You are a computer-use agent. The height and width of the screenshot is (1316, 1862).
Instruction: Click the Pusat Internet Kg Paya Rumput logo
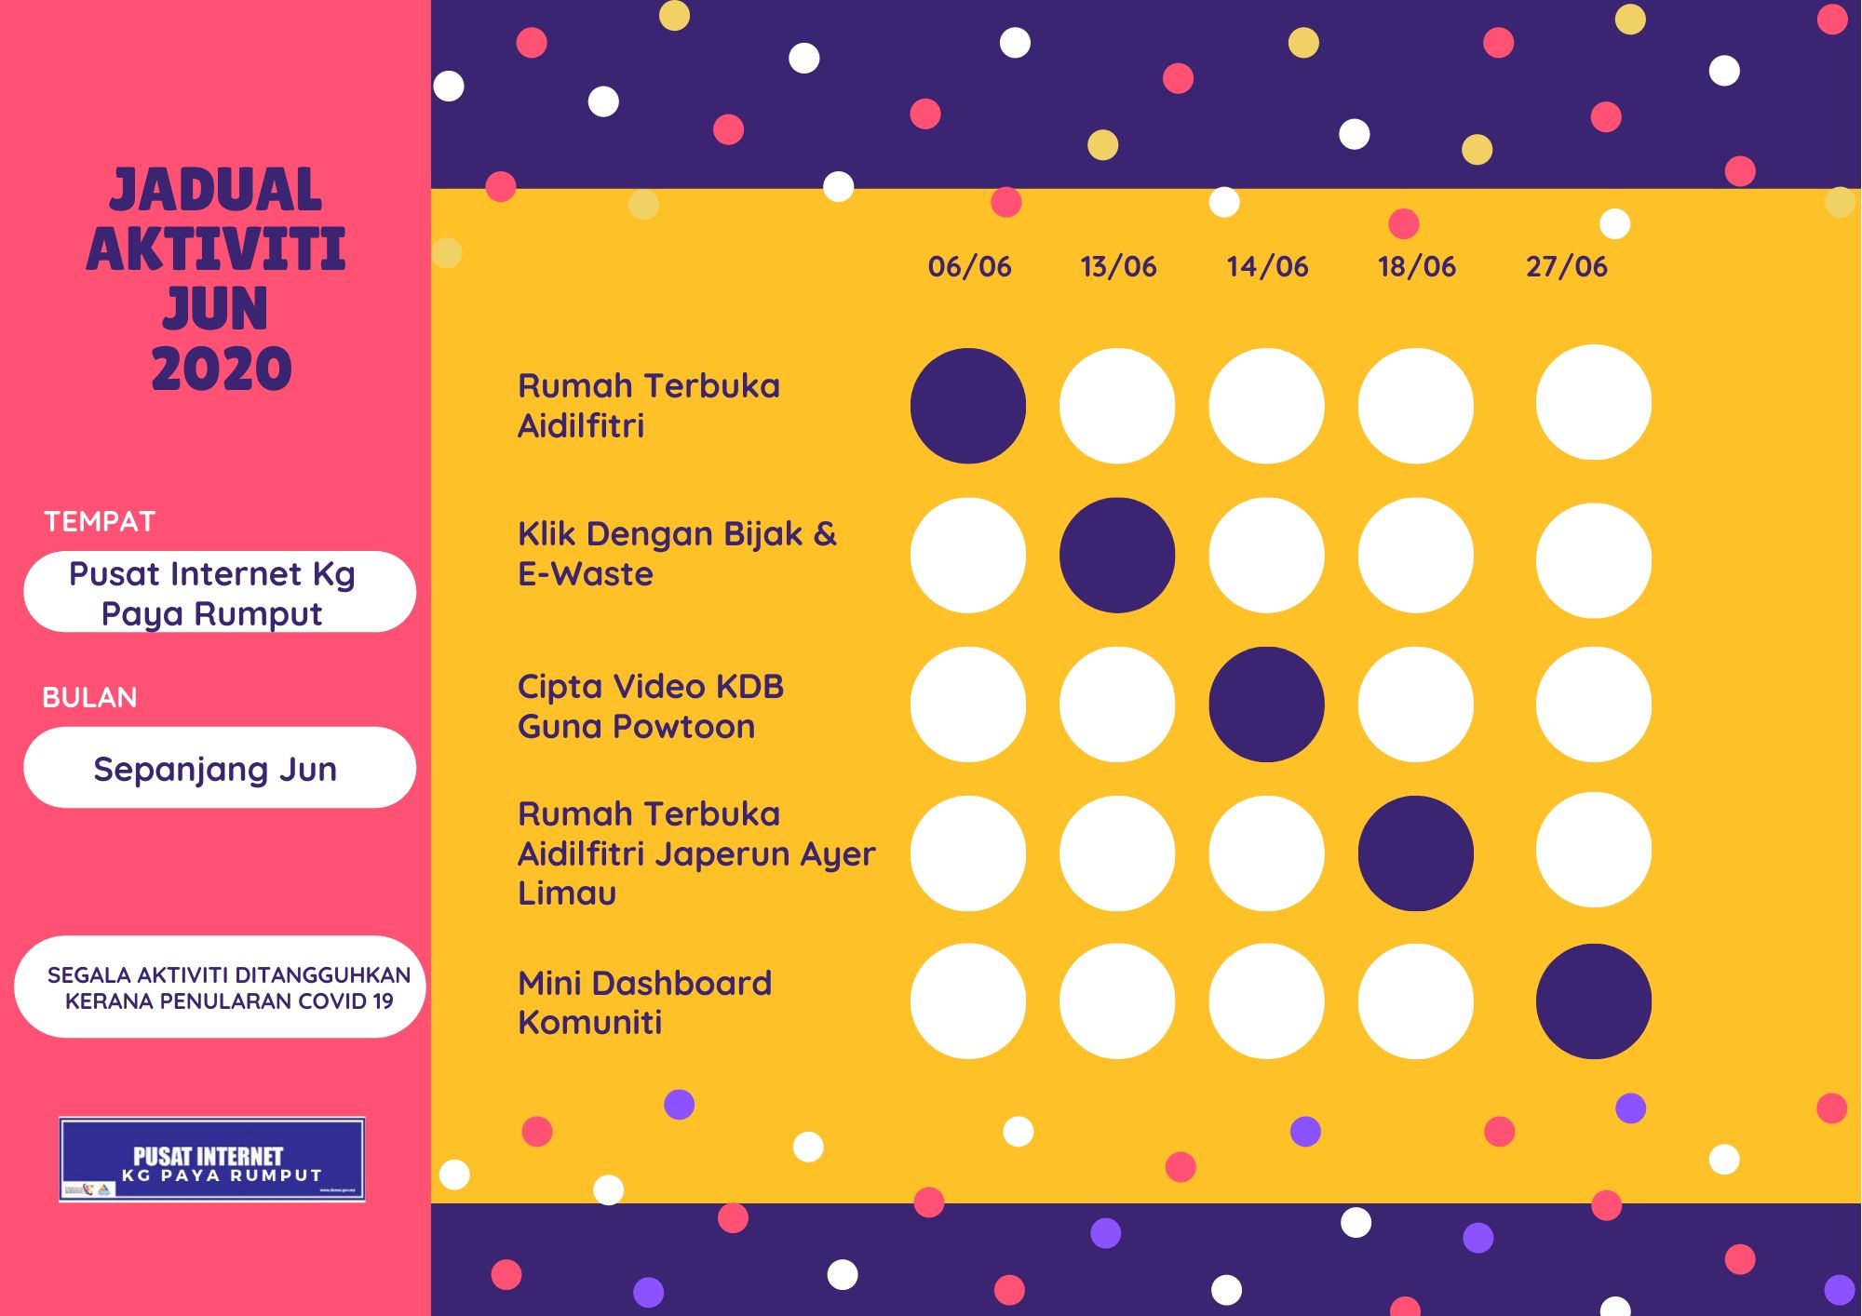(211, 1160)
